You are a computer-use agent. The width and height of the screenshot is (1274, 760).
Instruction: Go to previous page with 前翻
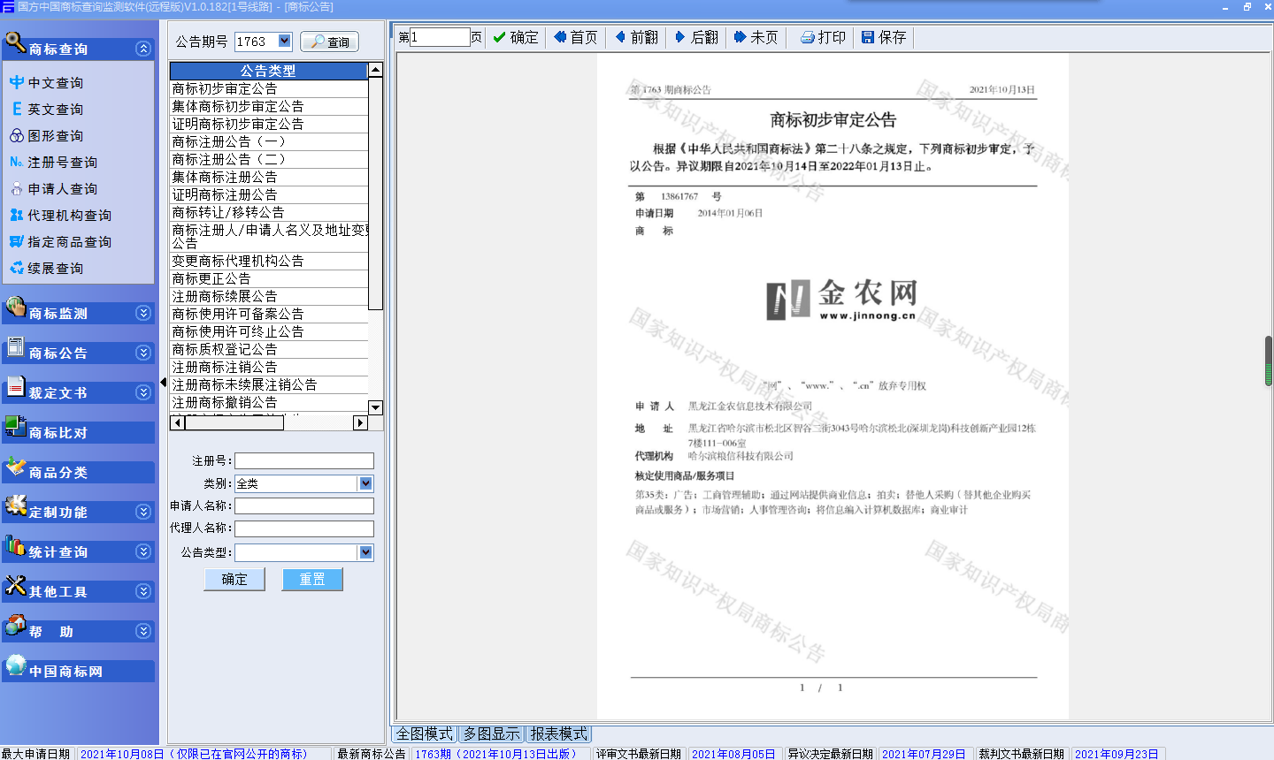(637, 37)
